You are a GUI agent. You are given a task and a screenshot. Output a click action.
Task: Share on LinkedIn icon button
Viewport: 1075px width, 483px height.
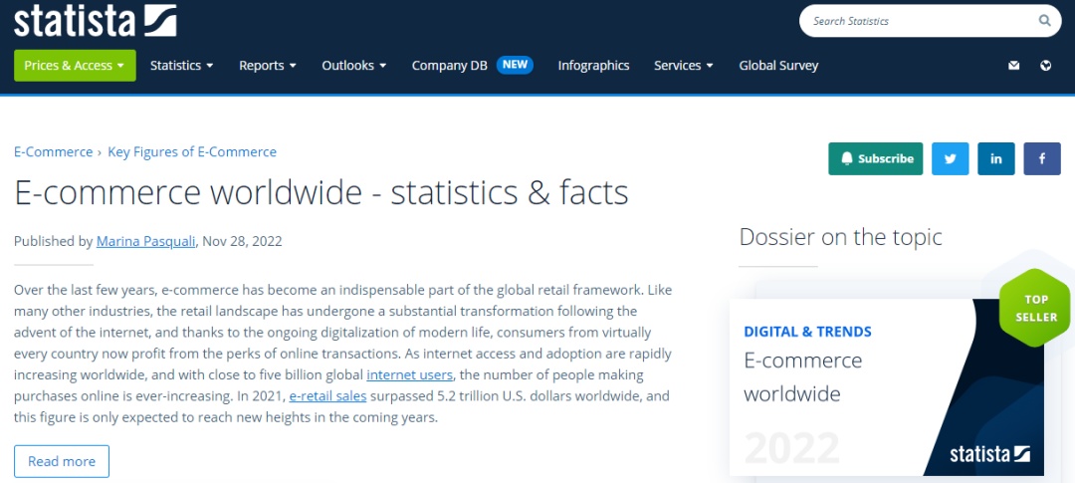tap(996, 158)
